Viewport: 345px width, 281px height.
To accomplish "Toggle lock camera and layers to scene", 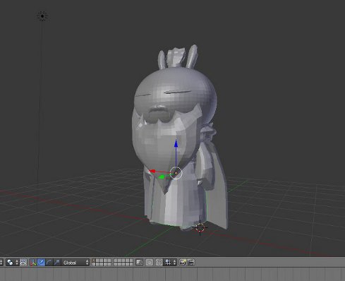I will 139,262.
